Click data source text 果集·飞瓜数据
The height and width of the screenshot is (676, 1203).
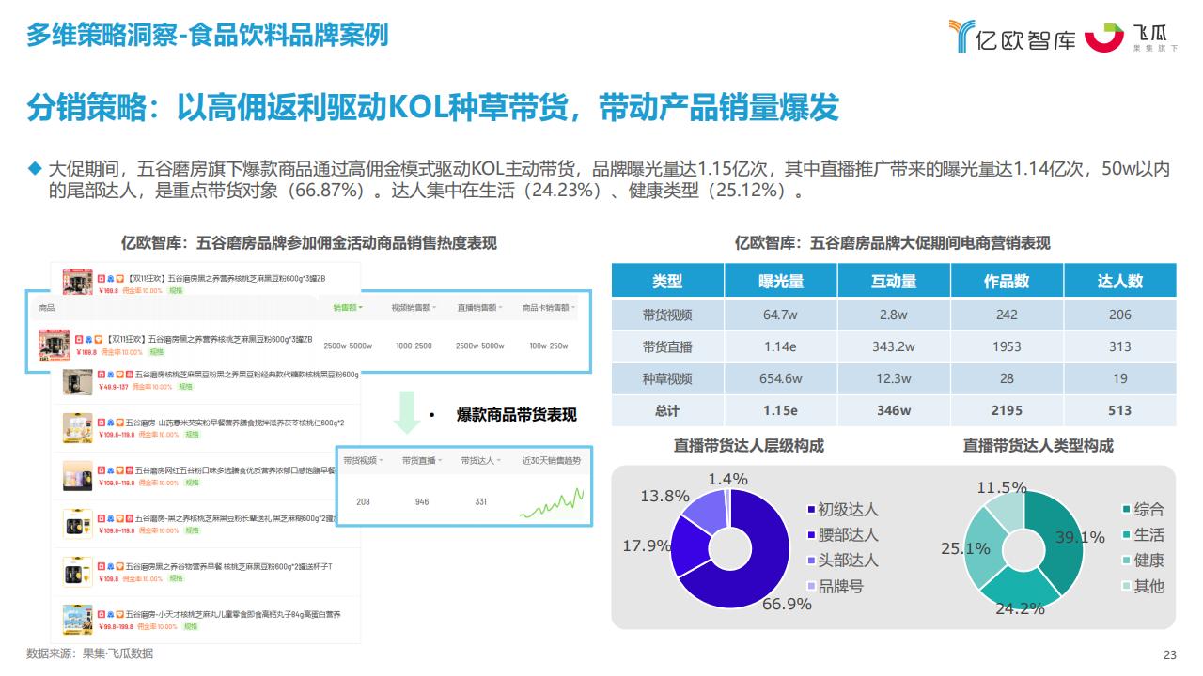tap(117, 653)
